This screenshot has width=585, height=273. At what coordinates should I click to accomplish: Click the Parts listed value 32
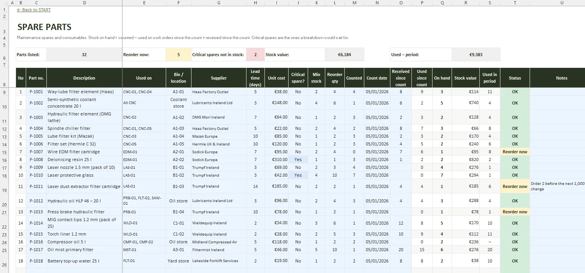click(x=84, y=55)
